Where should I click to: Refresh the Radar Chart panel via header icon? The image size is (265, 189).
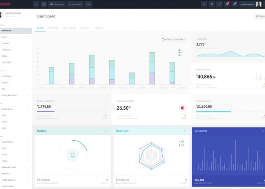pyautogui.click(x=184, y=131)
